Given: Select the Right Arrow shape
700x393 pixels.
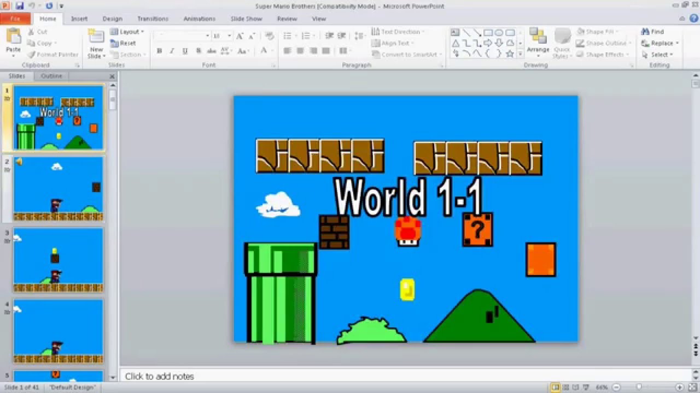Looking at the screenshot, I should pos(488,43).
